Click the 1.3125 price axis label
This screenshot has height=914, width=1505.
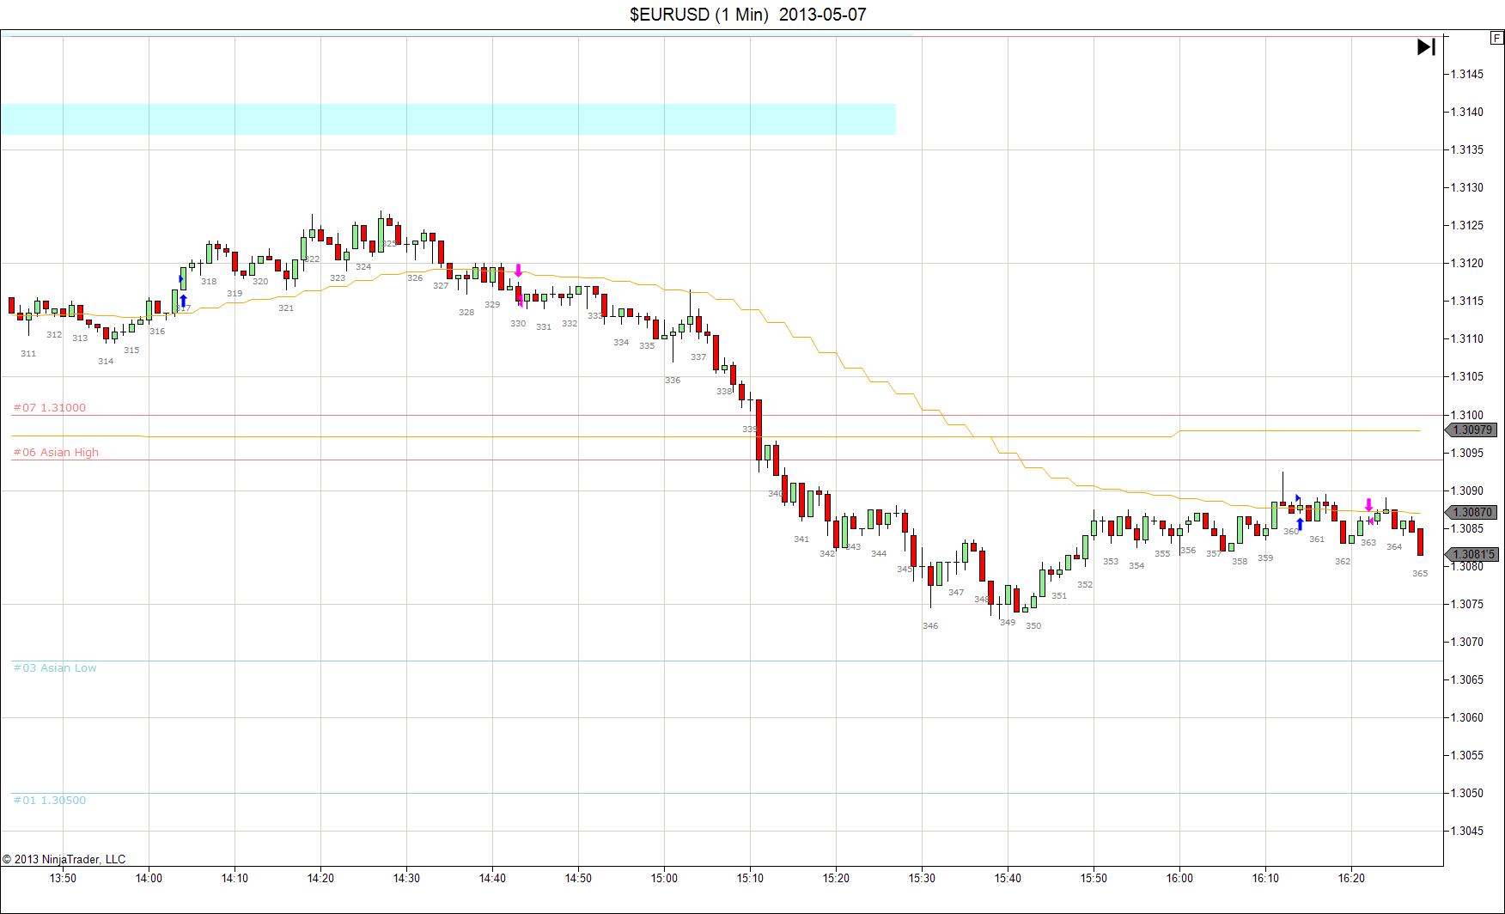click(1467, 226)
